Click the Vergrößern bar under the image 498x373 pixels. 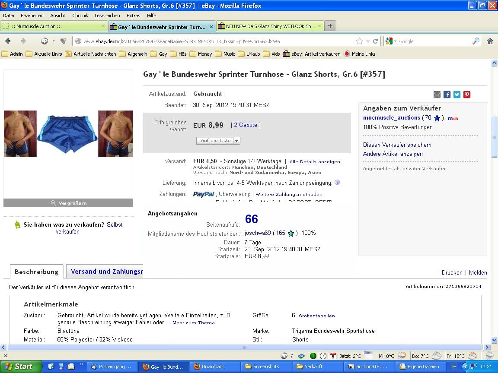(68, 203)
